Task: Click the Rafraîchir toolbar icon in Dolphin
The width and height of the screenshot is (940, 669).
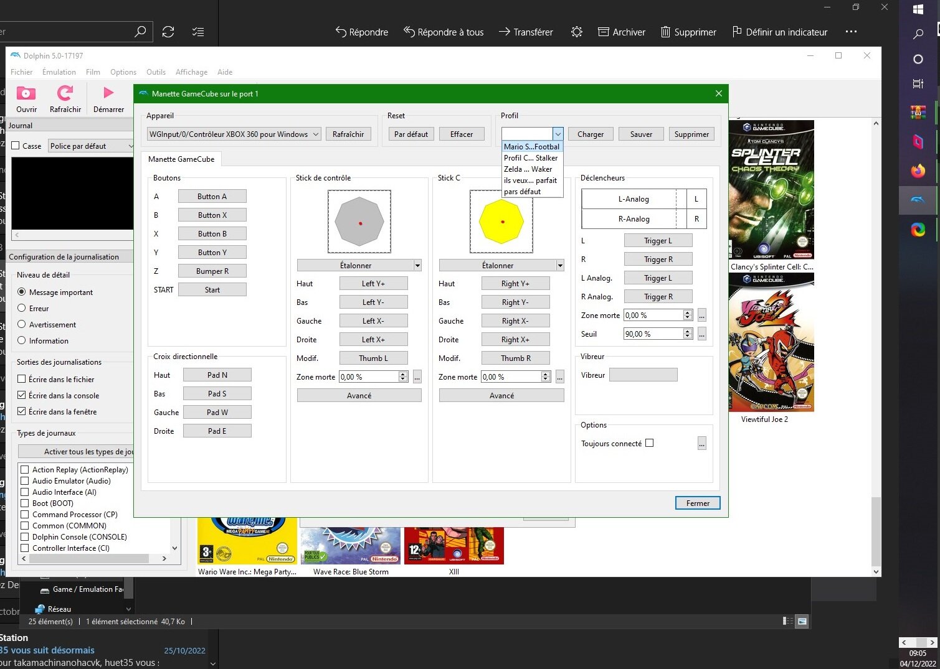Action: point(65,94)
